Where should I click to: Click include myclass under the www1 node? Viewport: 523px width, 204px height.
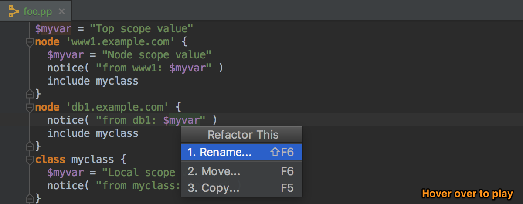click(x=93, y=81)
